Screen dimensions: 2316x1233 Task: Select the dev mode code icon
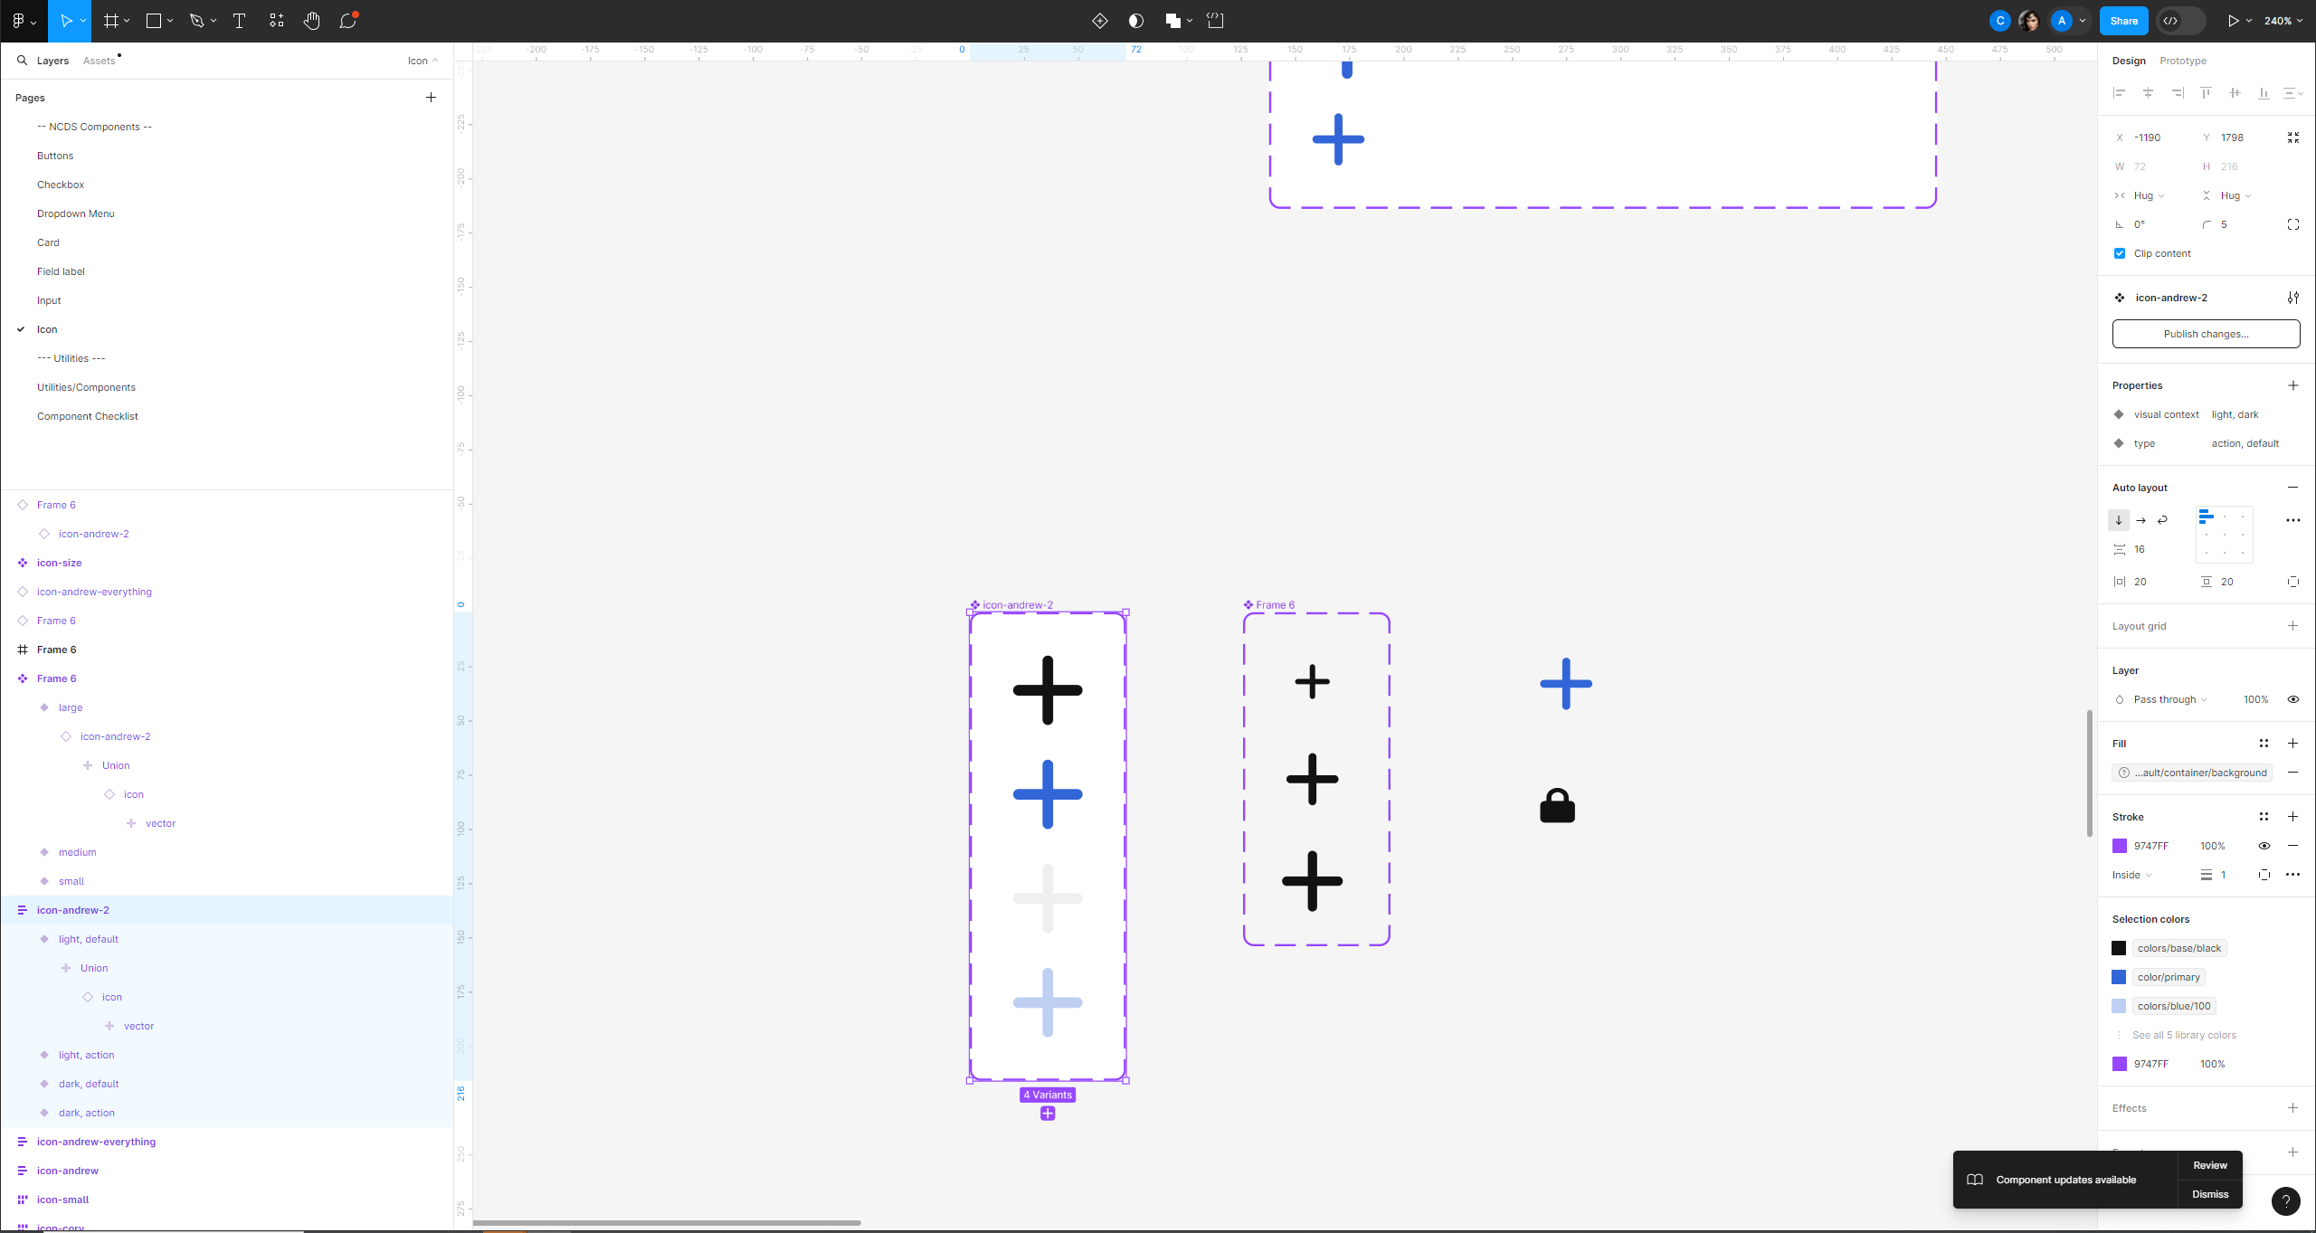2170,20
